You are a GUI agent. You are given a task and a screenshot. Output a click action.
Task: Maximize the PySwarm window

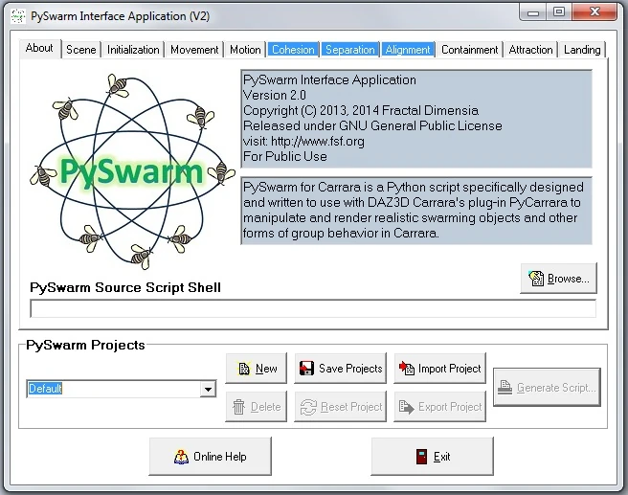[559, 12]
